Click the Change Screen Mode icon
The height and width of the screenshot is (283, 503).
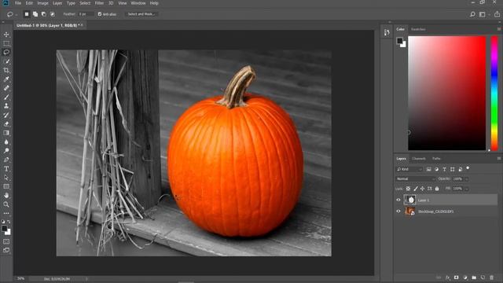coord(6,250)
